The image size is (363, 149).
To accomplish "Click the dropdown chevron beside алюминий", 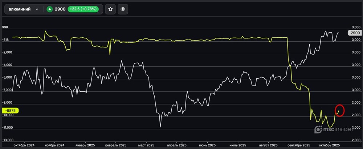I will pyautogui.click(x=37, y=9).
